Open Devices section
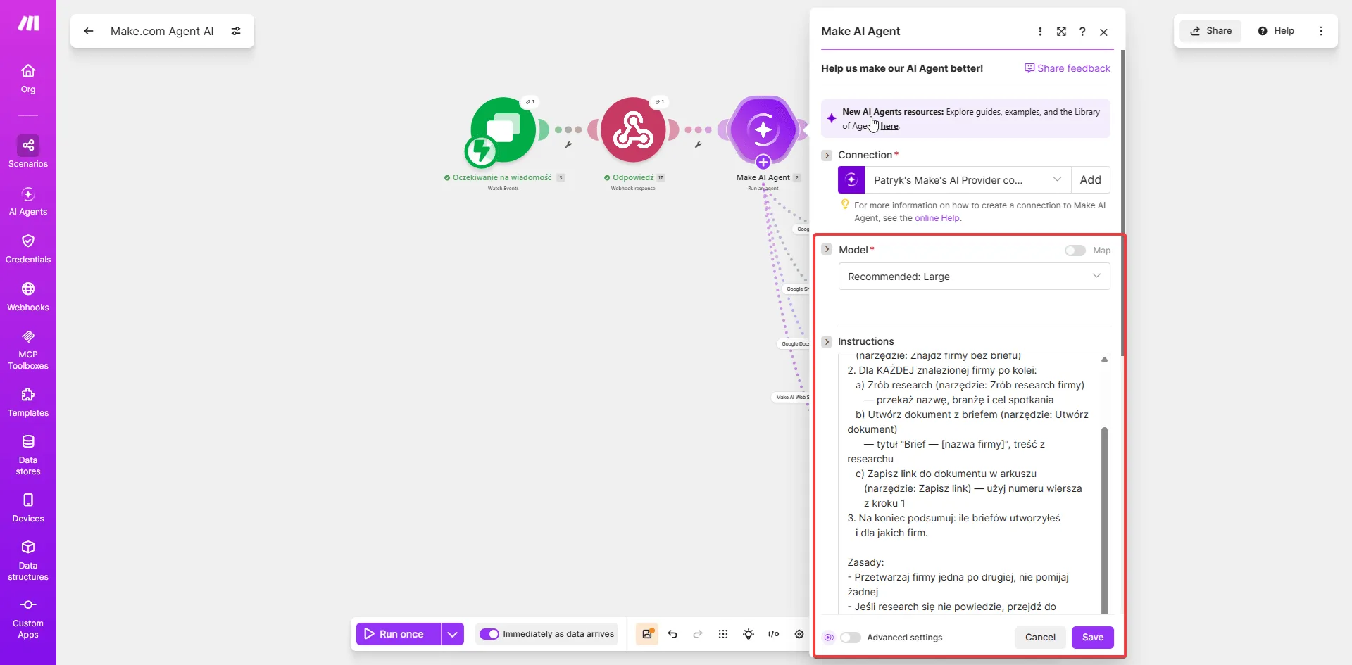This screenshot has width=1352, height=665. click(28, 508)
